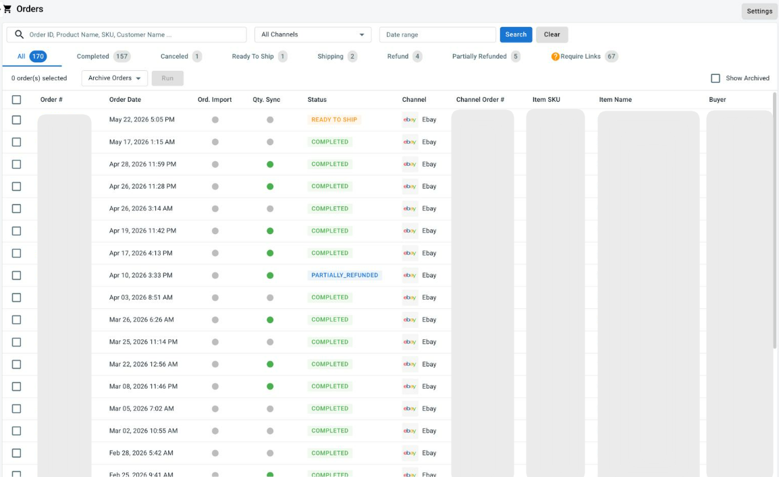Click the Channel Order # column header
This screenshot has height=477, width=779.
[x=481, y=100]
